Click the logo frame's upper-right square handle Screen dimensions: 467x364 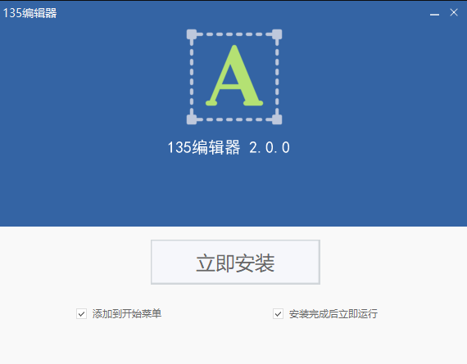tap(277, 34)
